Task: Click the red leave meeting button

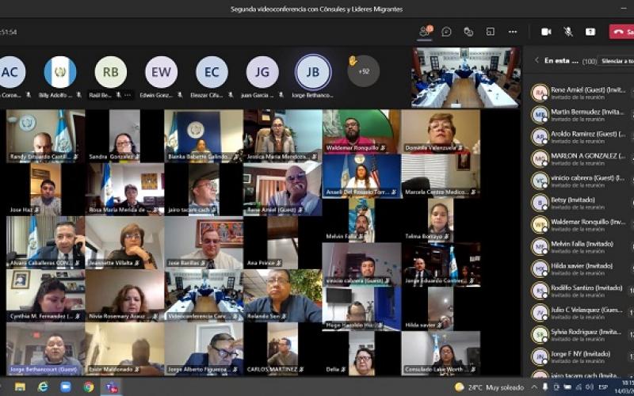Action: pos(621,32)
